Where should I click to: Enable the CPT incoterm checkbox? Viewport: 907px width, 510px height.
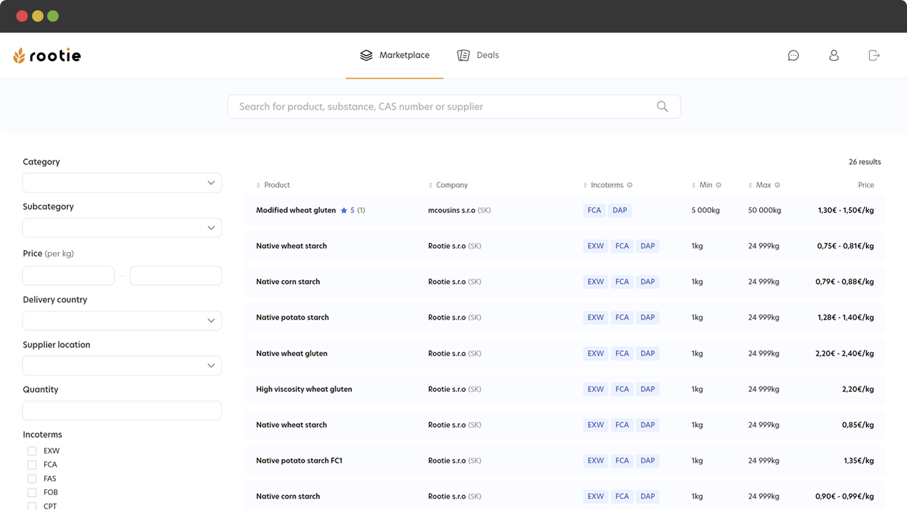coord(32,506)
